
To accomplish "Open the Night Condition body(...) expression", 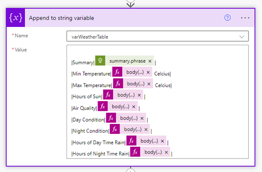I will [x=133, y=129].
